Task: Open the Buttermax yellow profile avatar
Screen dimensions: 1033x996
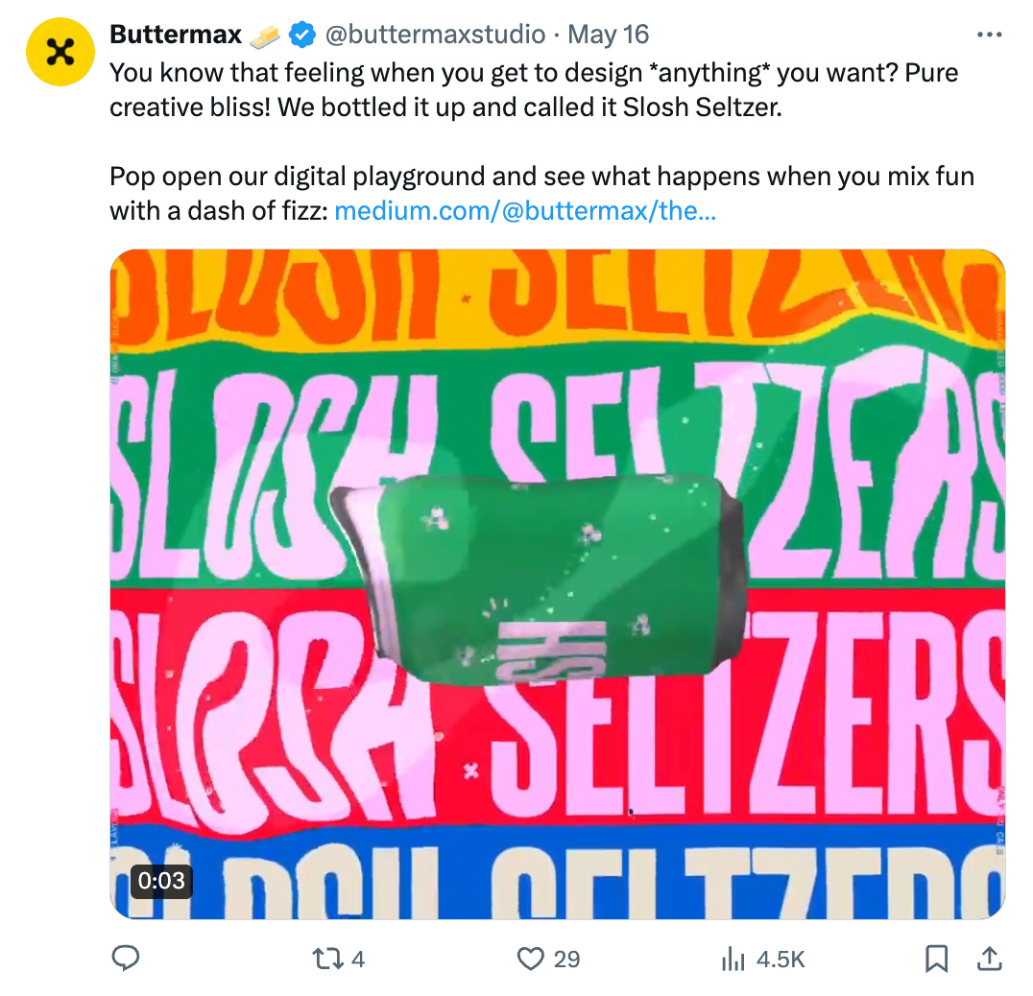Action: point(60,52)
